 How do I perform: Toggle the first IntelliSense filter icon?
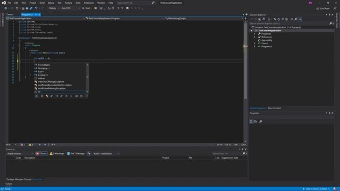click(37, 96)
